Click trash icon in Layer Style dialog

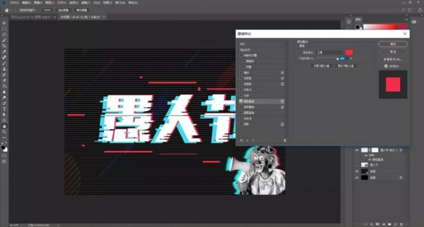pos(284,141)
